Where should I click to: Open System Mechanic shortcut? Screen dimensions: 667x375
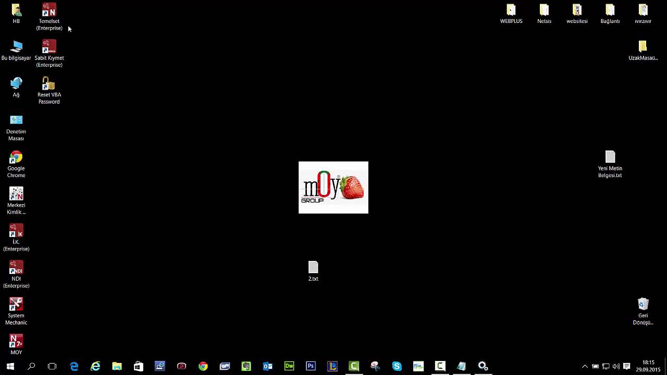pyautogui.click(x=16, y=311)
